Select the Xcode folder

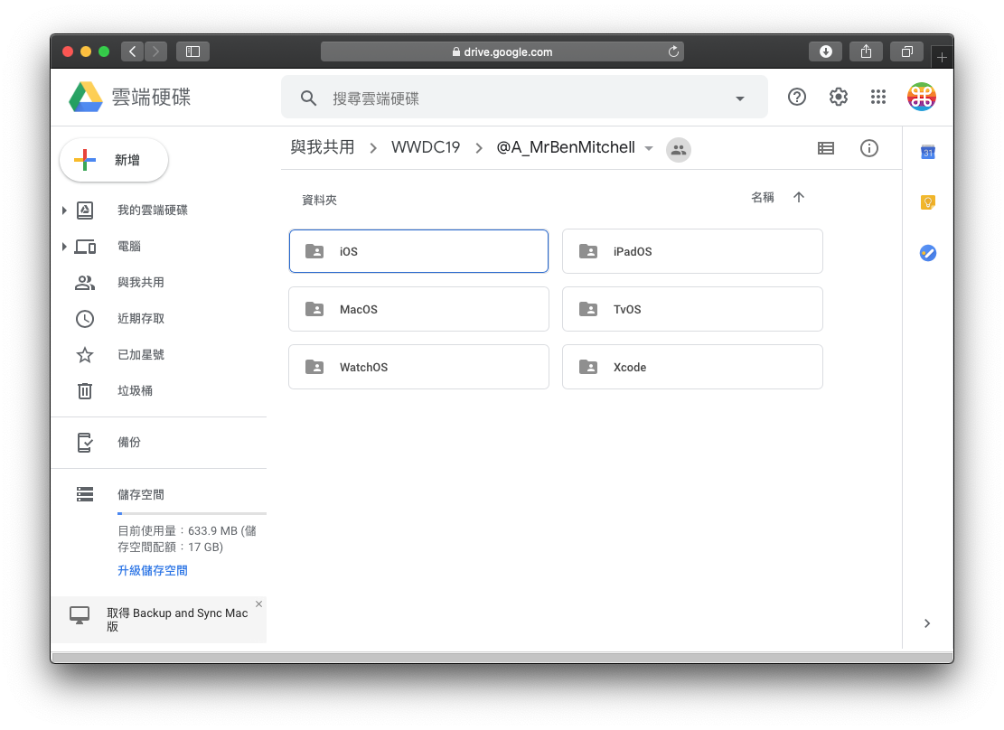(692, 367)
